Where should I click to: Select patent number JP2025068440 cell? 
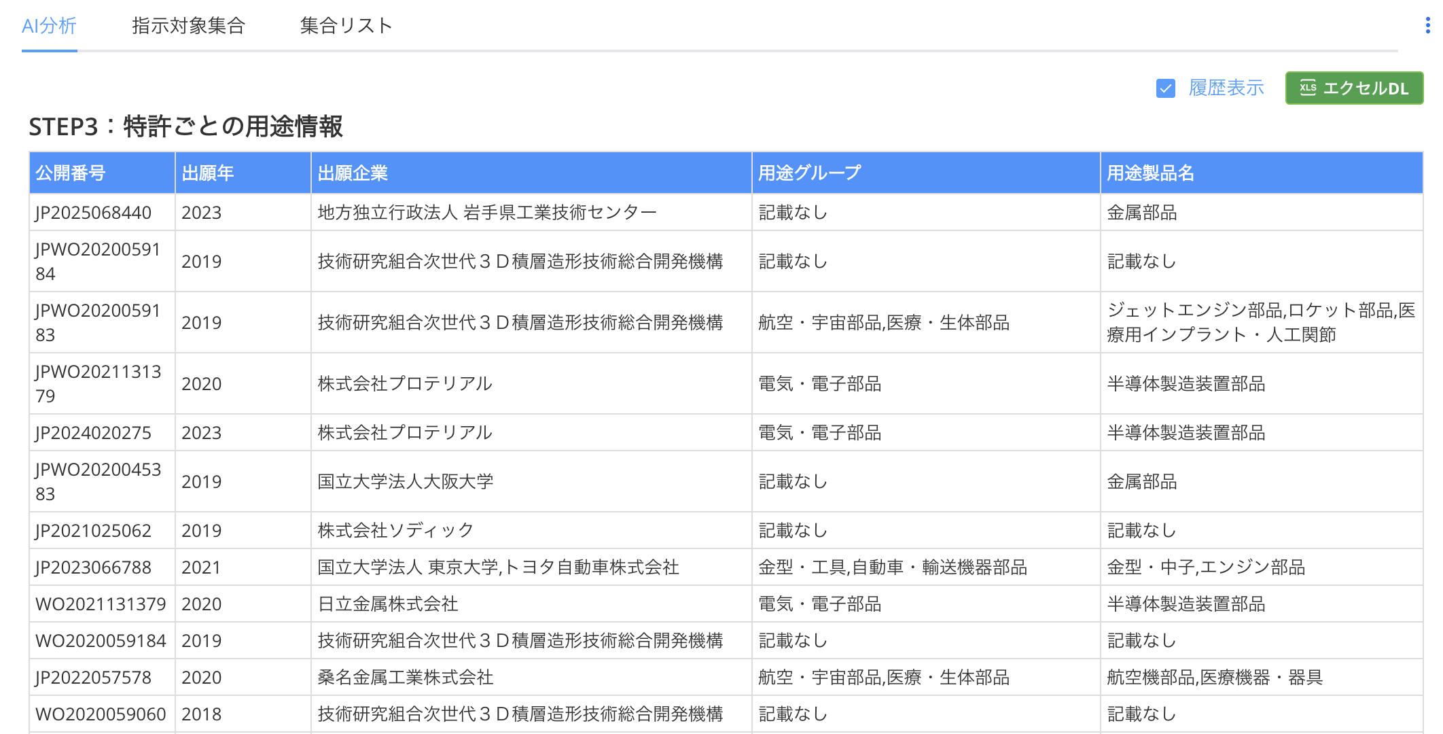[x=94, y=213]
